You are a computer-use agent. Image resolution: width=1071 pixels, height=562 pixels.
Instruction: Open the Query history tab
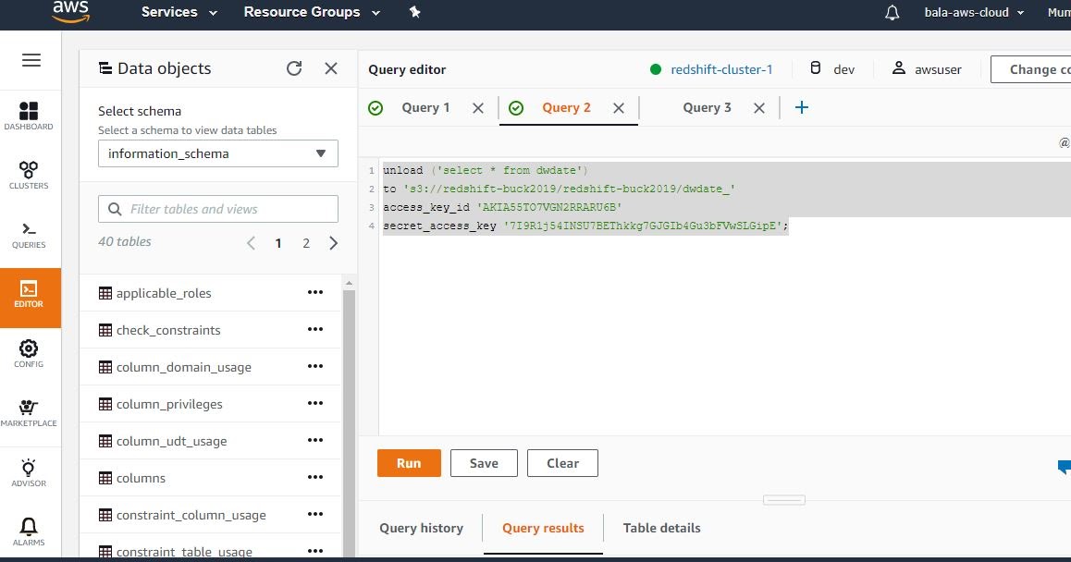pyautogui.click(x=421, y=528)
